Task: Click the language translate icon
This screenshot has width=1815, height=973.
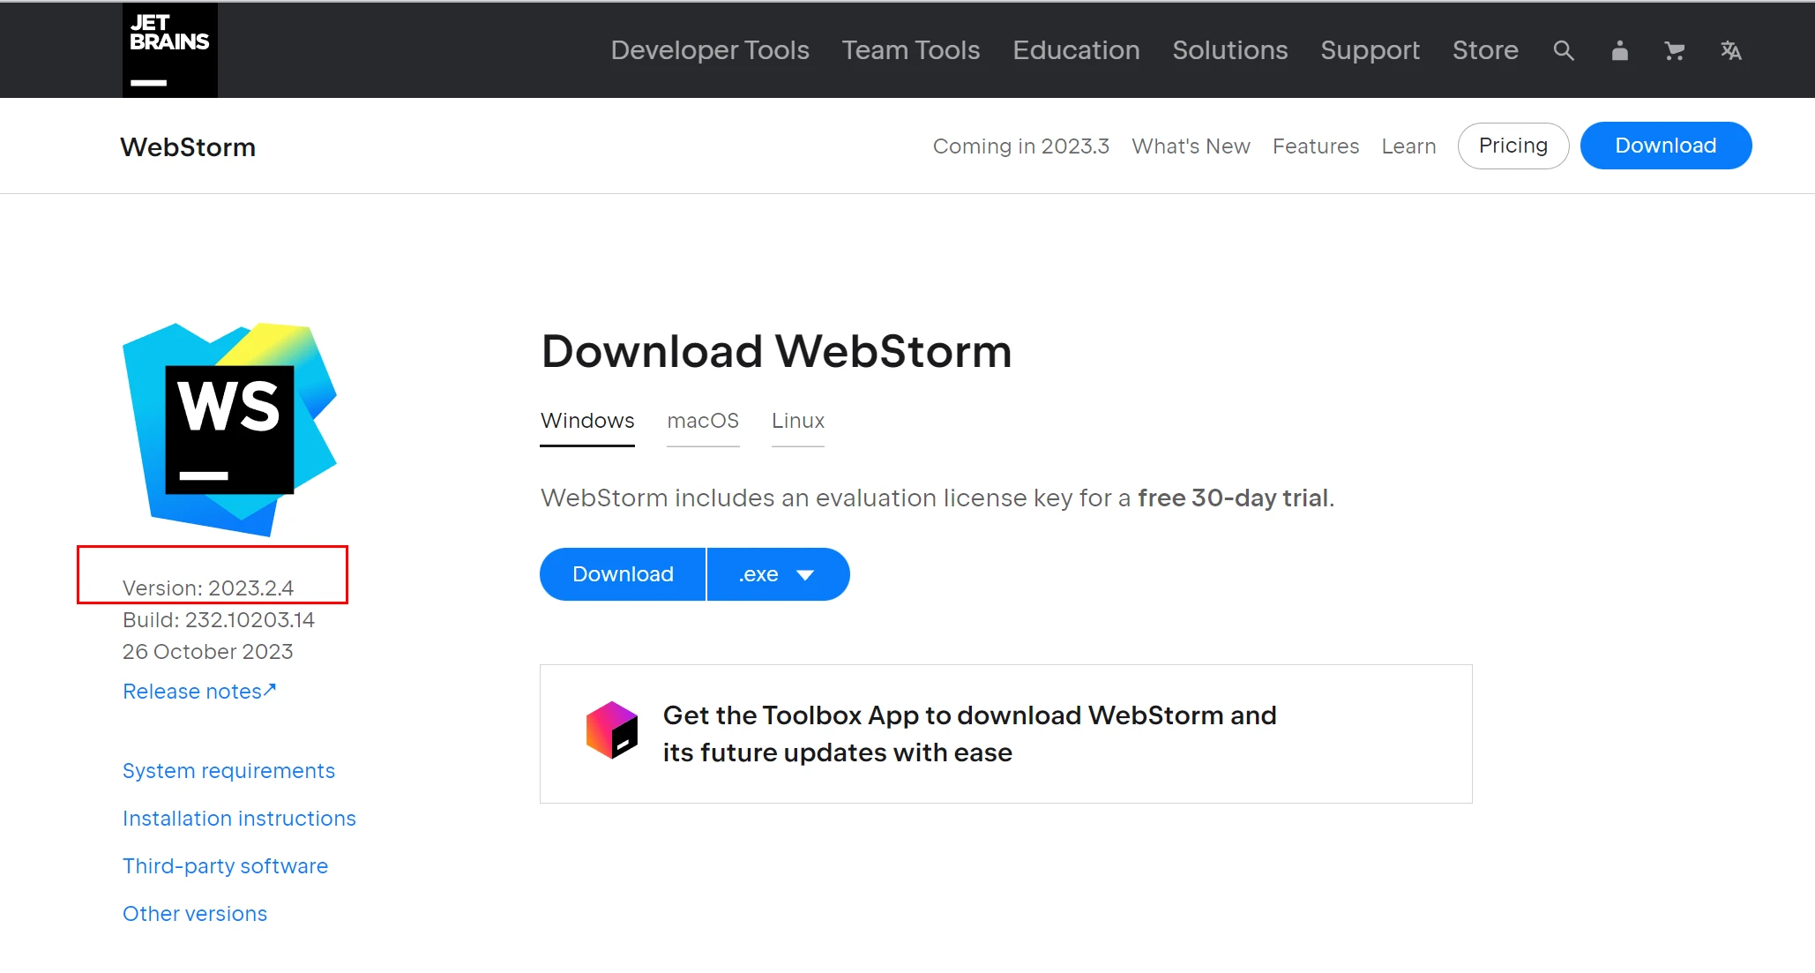Action: [x=1730, y=51]
